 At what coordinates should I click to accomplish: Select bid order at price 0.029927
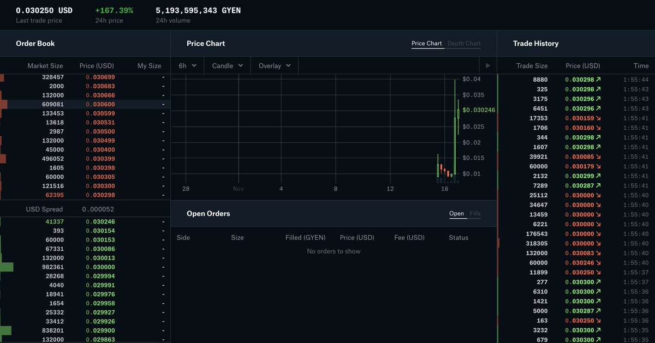pyautogui.click(x=85, y=312)
